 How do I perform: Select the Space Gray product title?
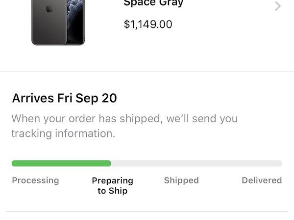[153, 3]
